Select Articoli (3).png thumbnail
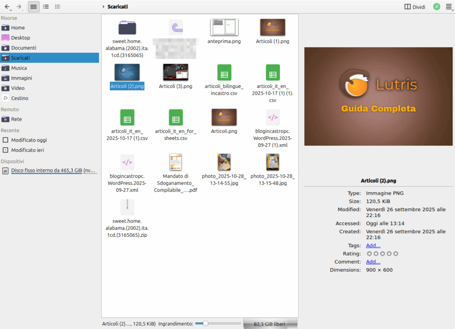The image size is (455, 329). click(175, 72)
